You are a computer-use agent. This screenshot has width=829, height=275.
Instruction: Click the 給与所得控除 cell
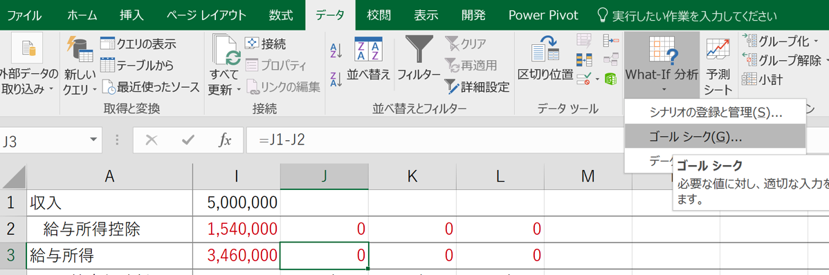point(109,229)
